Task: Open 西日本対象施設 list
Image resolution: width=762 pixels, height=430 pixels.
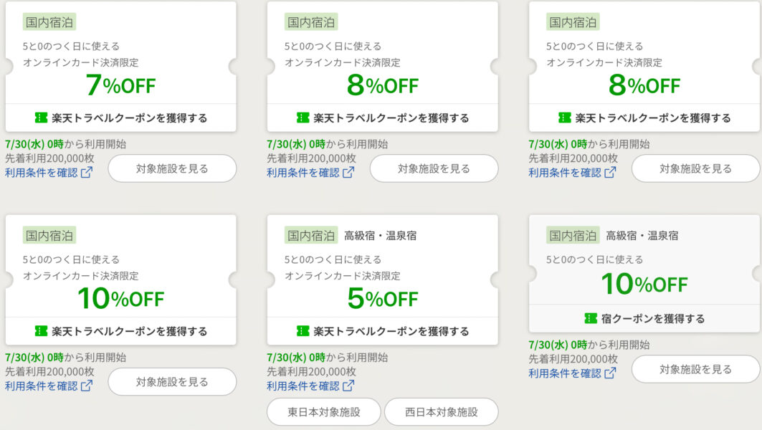Action: pyautogui.click(x=441, y=412)
